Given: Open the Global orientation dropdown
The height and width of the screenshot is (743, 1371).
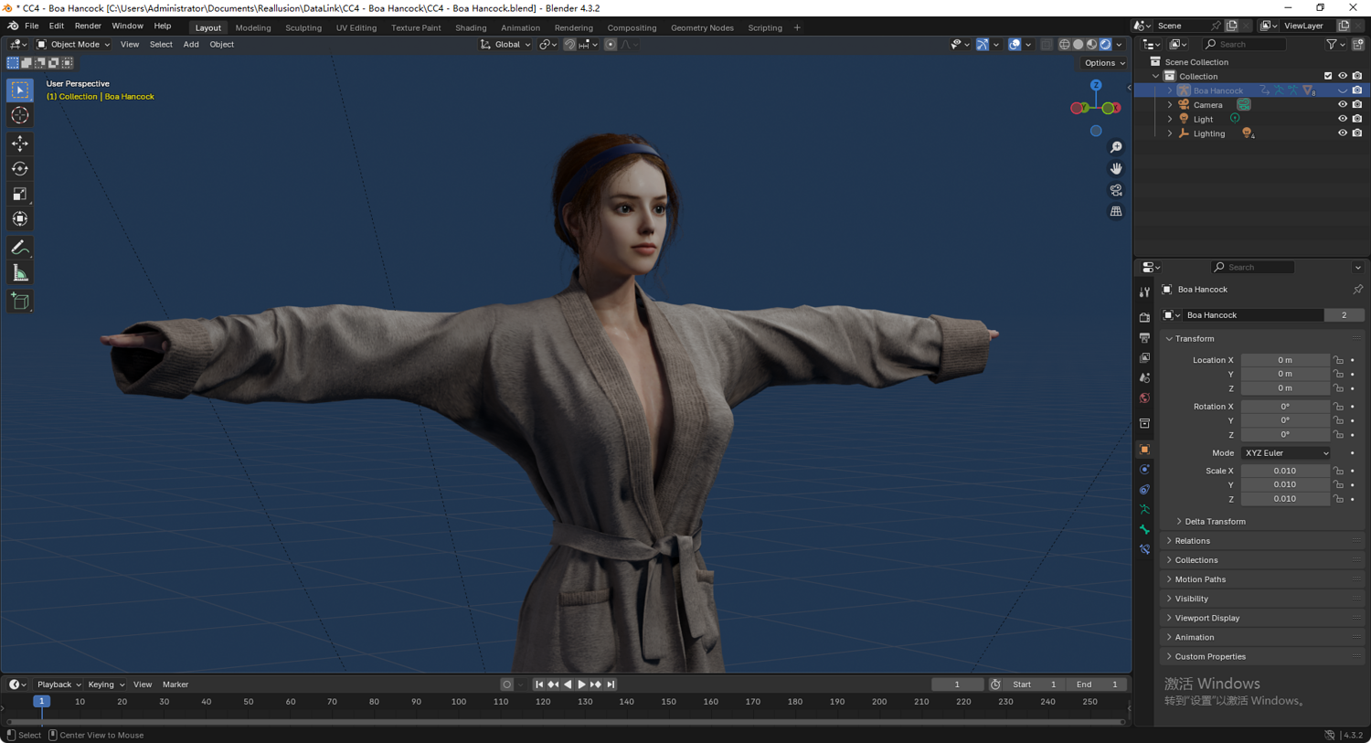Looking at the screenshot, I should tap(505, 44).
